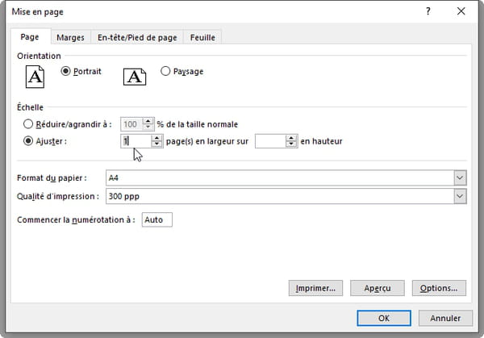Click the Aperçu button
The height and width of the screenshot is (338, 484).
point(378,288)
